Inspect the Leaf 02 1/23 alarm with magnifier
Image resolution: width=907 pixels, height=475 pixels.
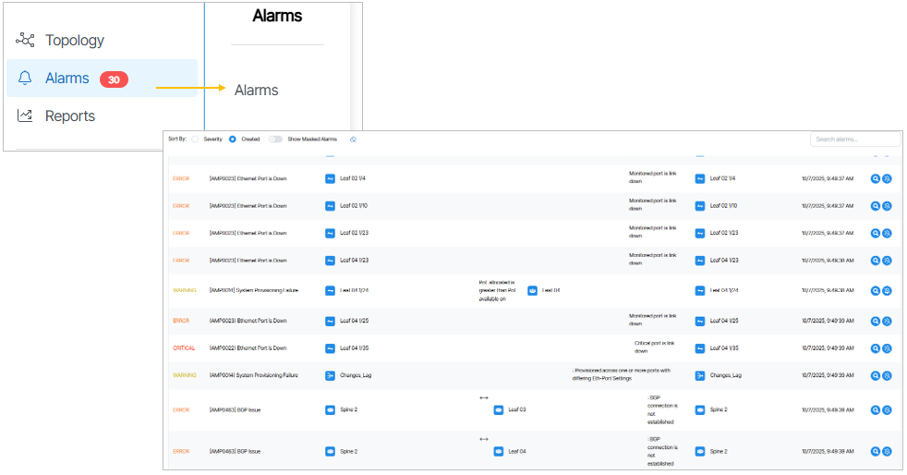tap(876, 233)
